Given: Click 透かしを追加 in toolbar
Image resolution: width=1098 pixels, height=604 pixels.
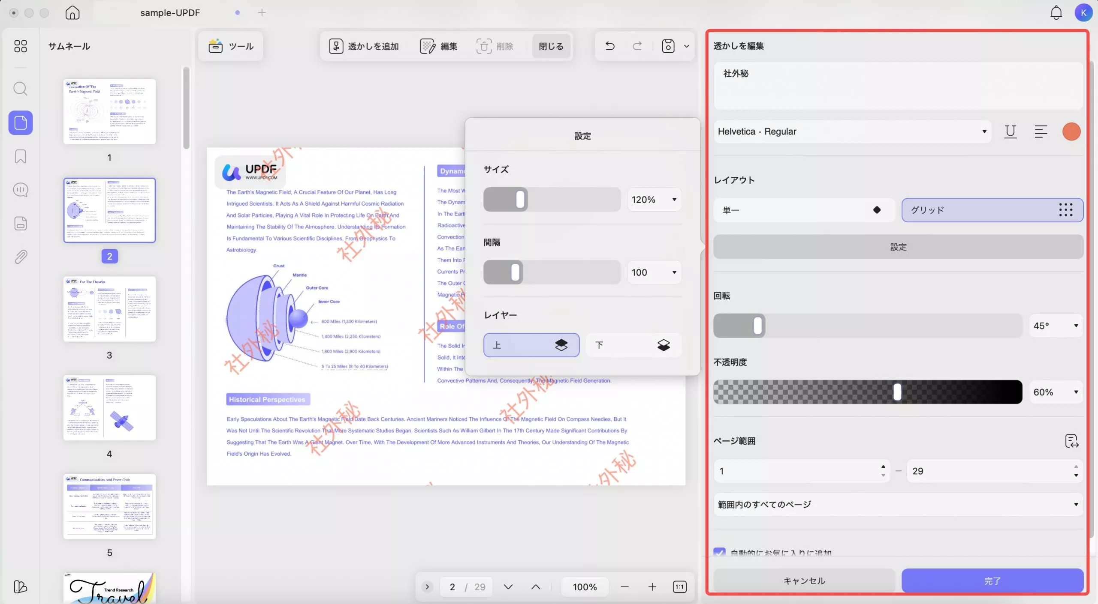Looking at the screenshot, I should 364,46.
